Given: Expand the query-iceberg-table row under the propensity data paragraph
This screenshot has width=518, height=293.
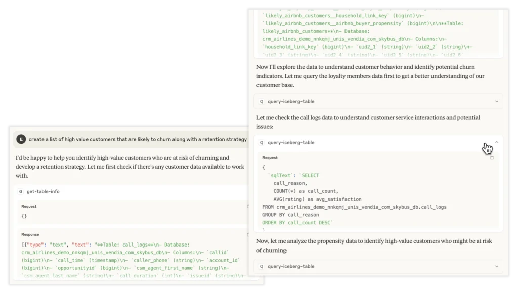Looking at the screenshot, I should (497, 266).
